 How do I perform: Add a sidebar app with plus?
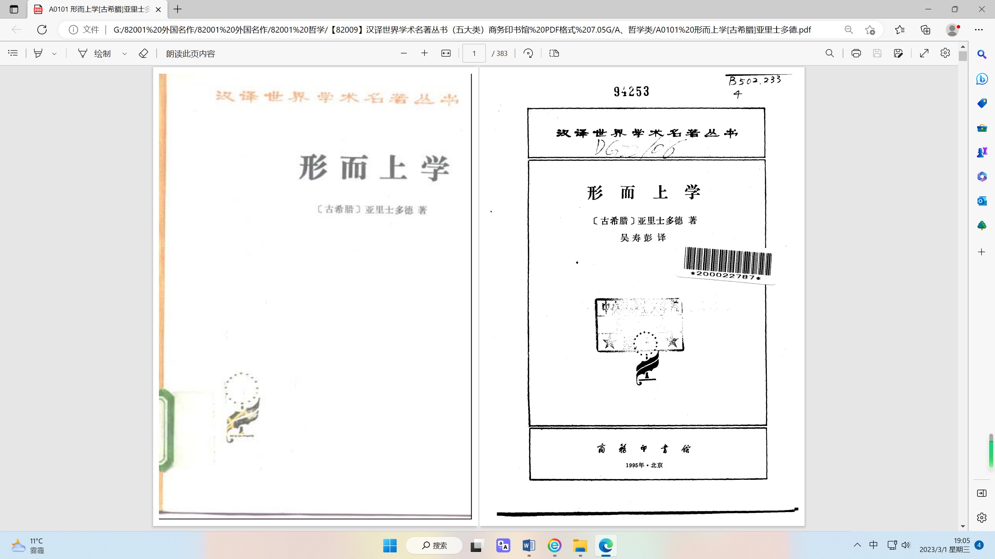[x=982, y=252]
